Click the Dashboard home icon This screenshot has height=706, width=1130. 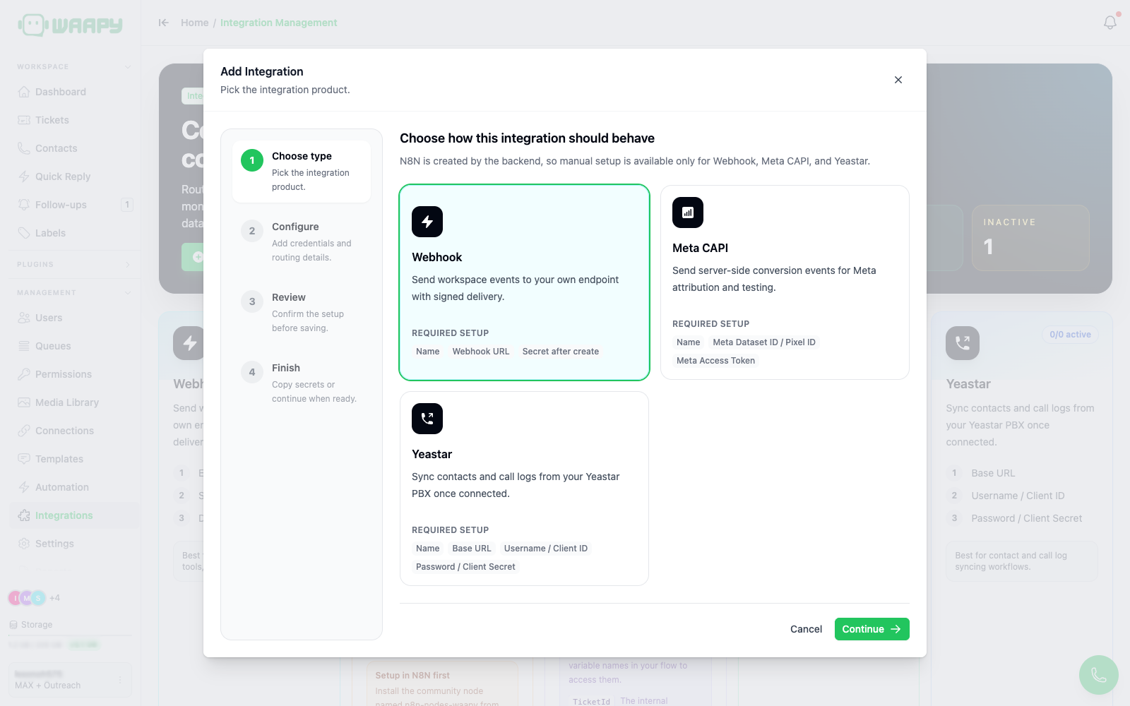[24, 92]
